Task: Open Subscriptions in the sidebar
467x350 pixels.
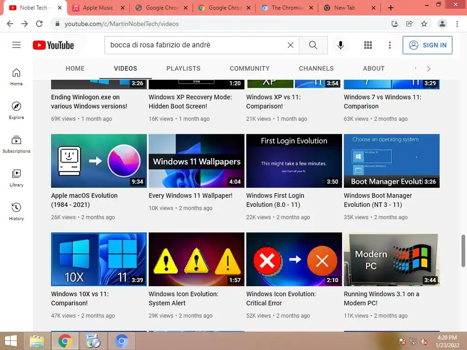Action: [16, 144]
